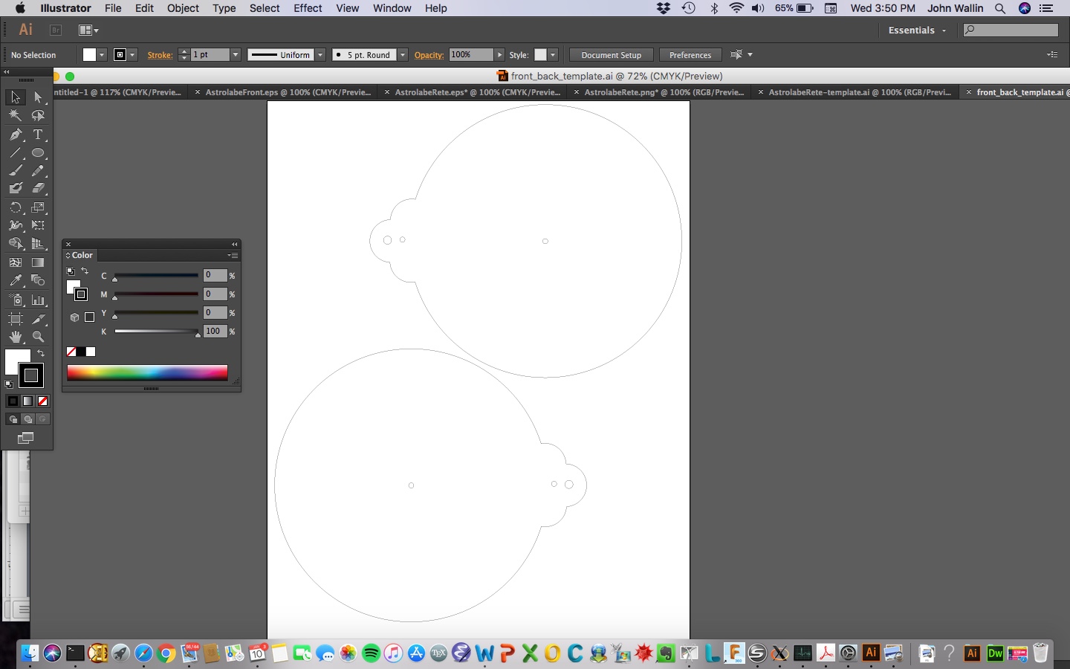Screen dimensions: 1070x669
Task: Select the Direct Selection tool
Action: (38, 98)
